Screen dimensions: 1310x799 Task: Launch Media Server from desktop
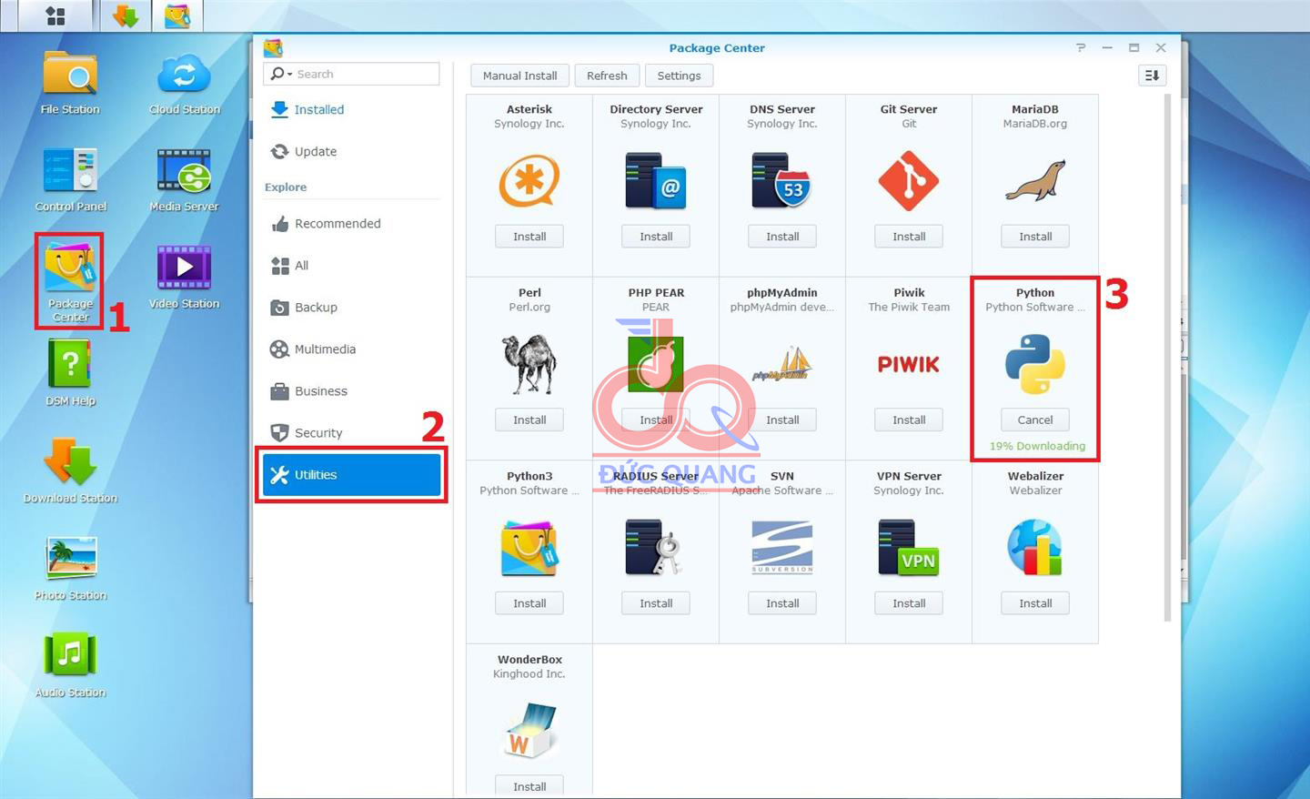tap(184, 179)
